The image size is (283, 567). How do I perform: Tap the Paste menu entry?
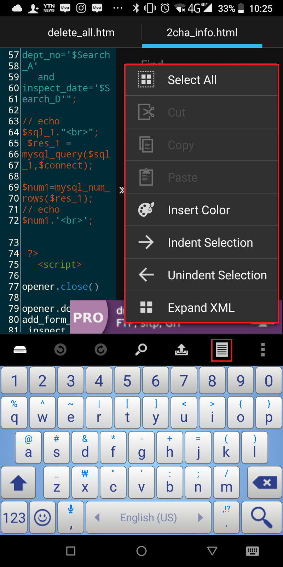point(202,178)
